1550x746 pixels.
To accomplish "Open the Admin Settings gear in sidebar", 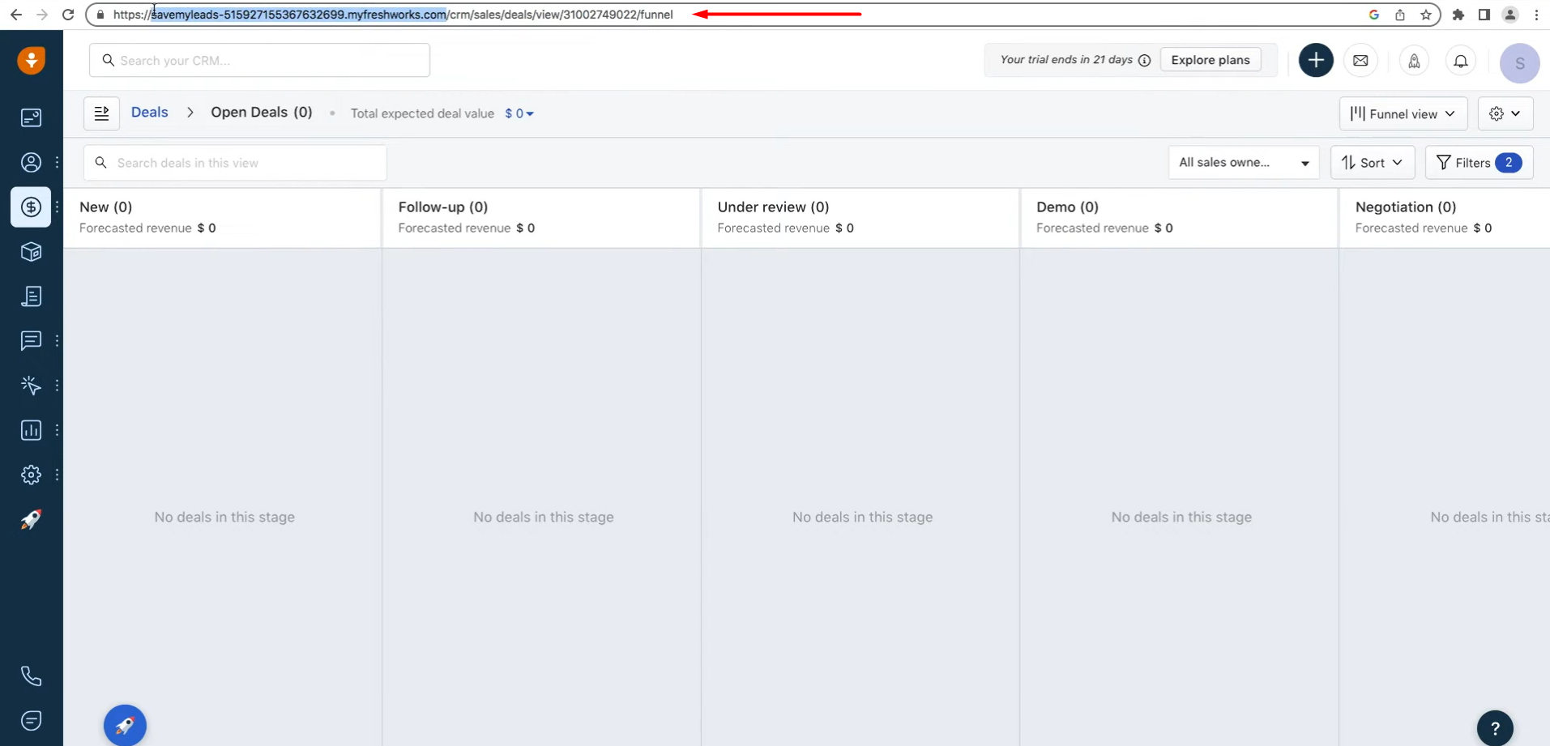I will [x=31, y=475].
